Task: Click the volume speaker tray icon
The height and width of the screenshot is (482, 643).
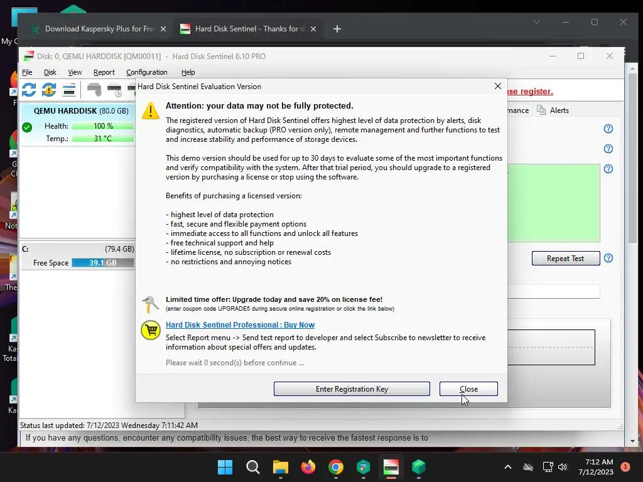Action: [563, 467]
